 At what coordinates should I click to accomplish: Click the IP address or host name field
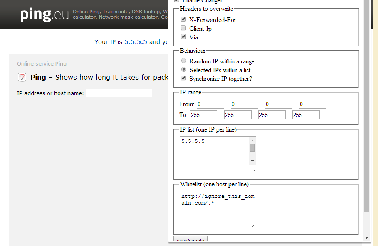(x=119, y=93)
